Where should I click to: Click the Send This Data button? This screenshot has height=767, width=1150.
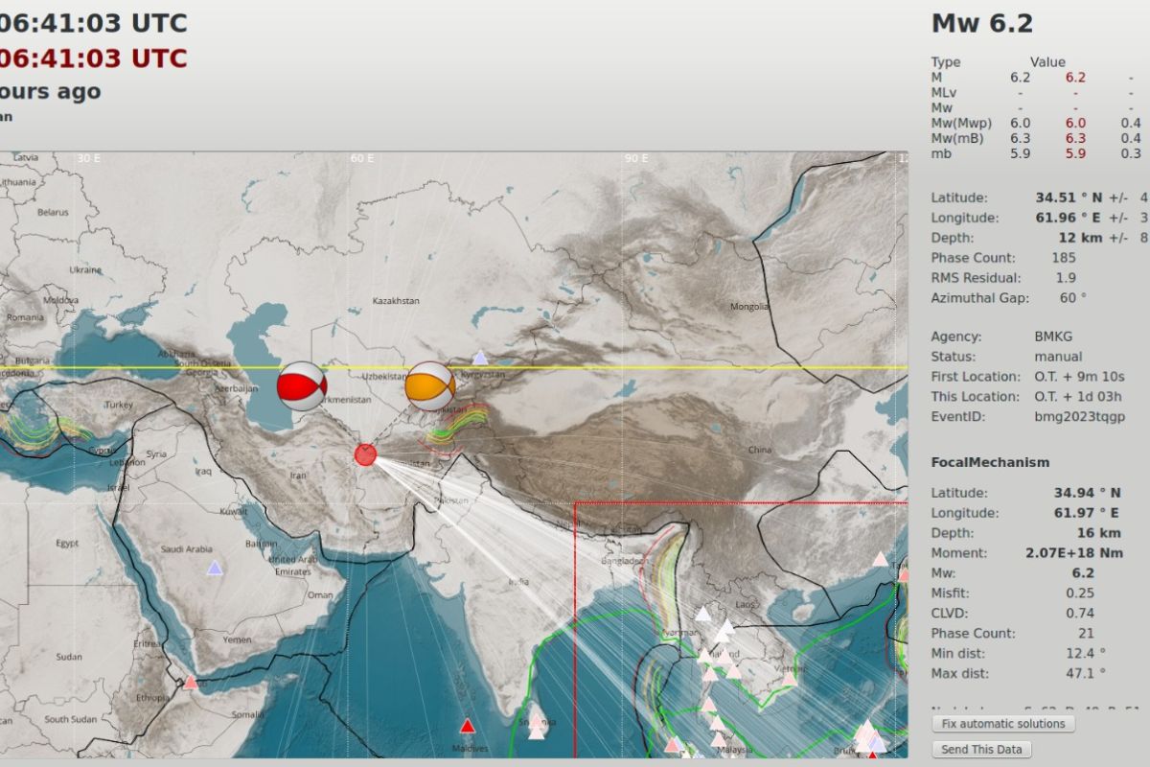coord(982,750)
